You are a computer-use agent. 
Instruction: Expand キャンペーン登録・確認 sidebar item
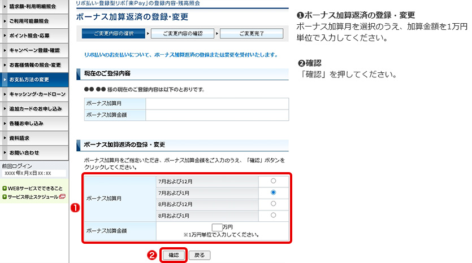pos(34,50)
